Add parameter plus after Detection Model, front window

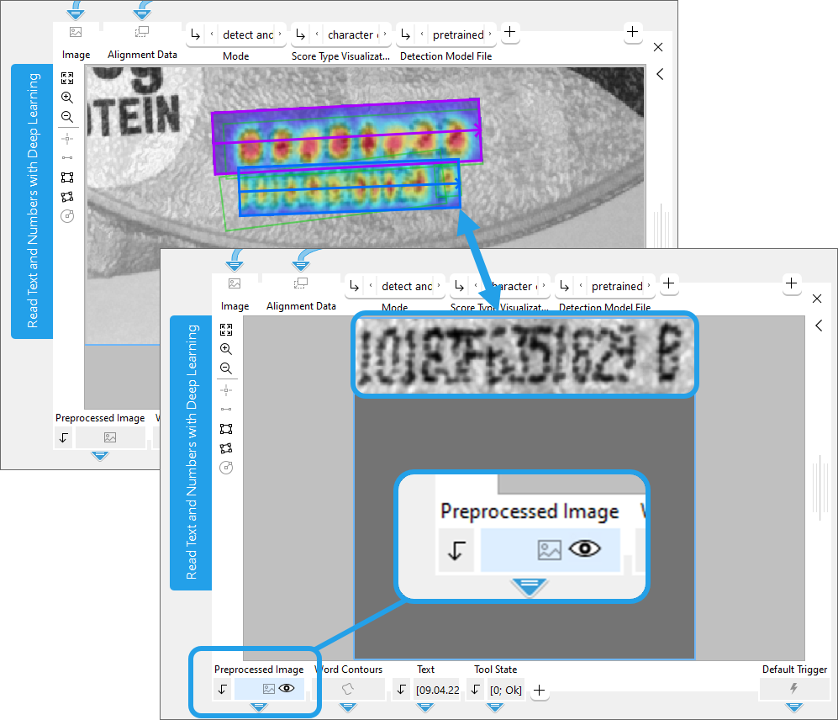(668, 283)
